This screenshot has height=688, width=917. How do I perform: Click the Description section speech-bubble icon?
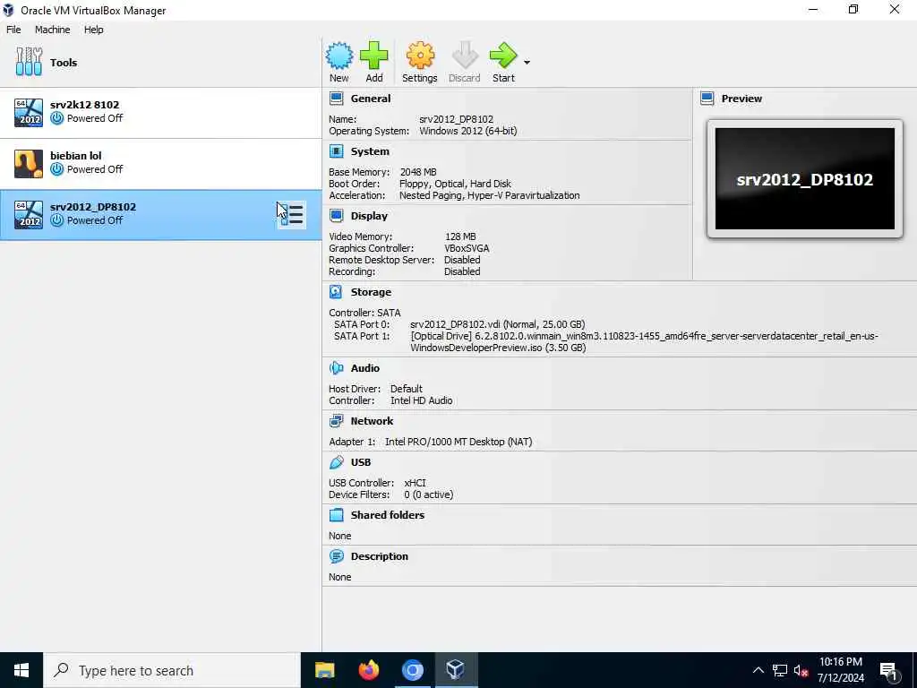[337, 556]
